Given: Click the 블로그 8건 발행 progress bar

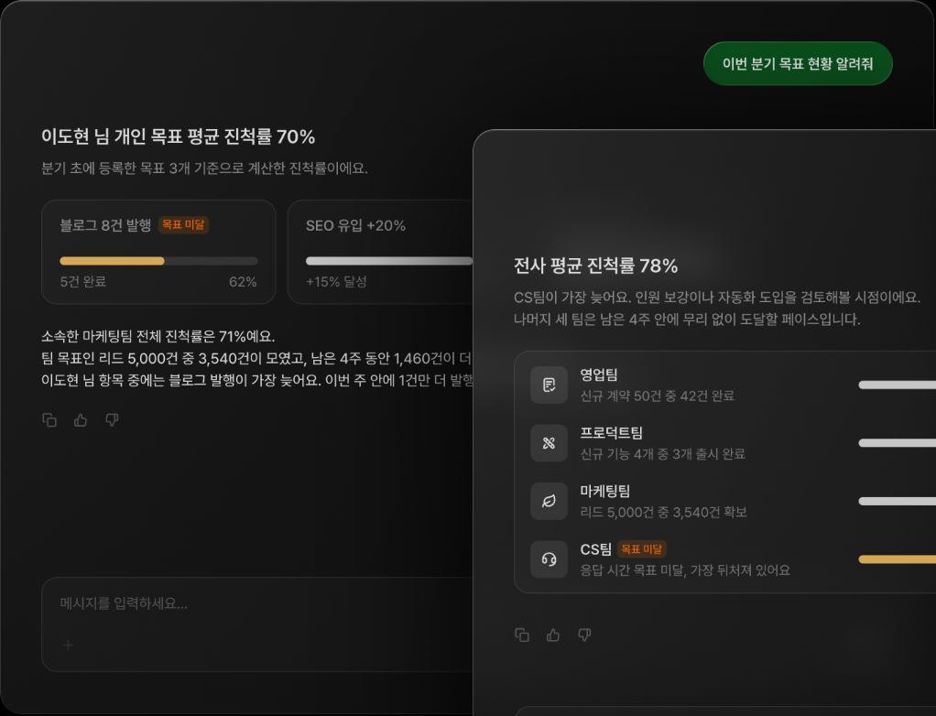Looking at the screenshot, I should (158, 261).
